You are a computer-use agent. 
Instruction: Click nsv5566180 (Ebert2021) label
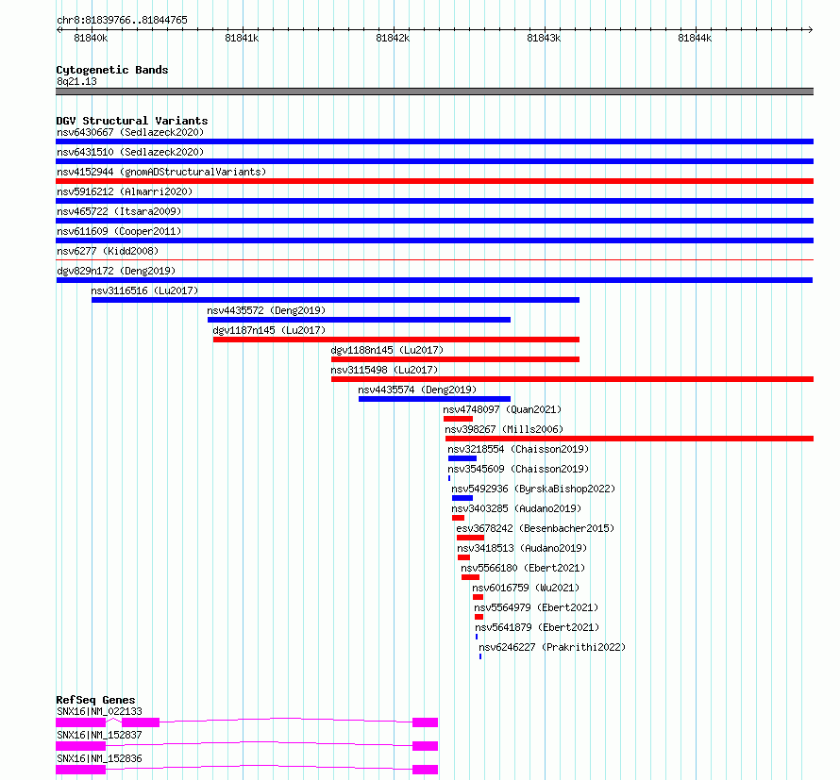[x=523, y=568]
